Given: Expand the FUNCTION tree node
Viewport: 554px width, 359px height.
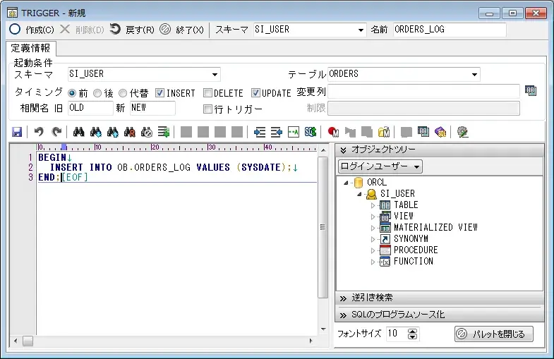Looking at the screenshot, I should pyautogui.click(x=373, y=262).
